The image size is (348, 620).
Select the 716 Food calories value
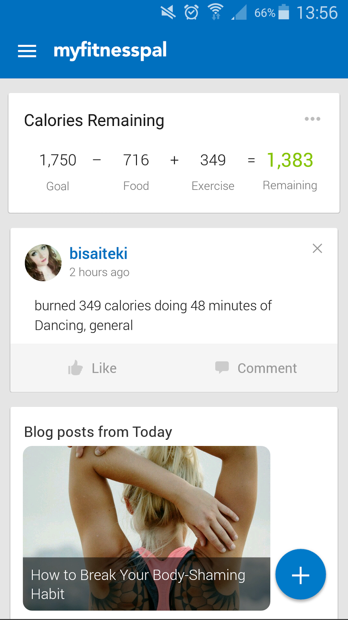click(136, 160)
